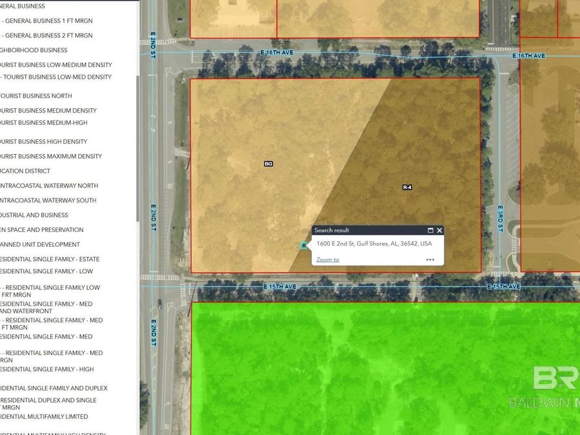580x435 pixels.
Task: Click the BG zoning label on map
Action: (269, 164)
